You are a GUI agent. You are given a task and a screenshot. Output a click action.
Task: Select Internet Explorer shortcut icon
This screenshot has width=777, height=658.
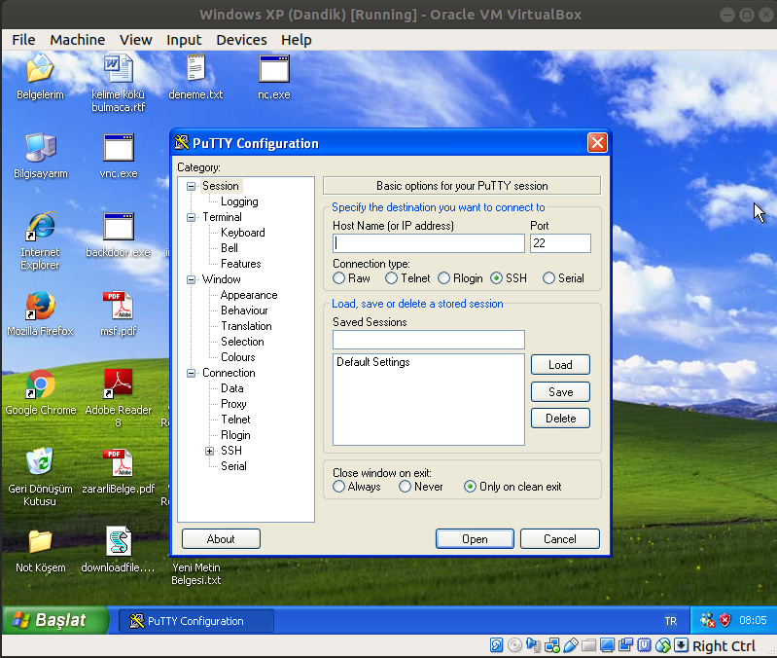[x=40, y=226]
